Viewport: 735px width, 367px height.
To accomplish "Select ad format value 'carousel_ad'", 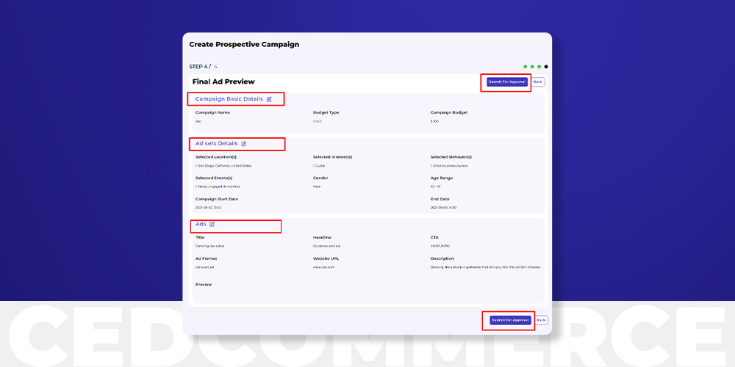I will tap(205, 267).
